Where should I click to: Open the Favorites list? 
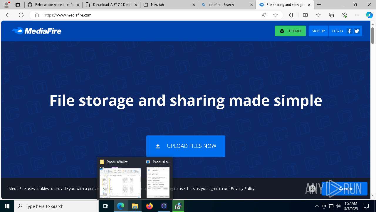[318, 15]
